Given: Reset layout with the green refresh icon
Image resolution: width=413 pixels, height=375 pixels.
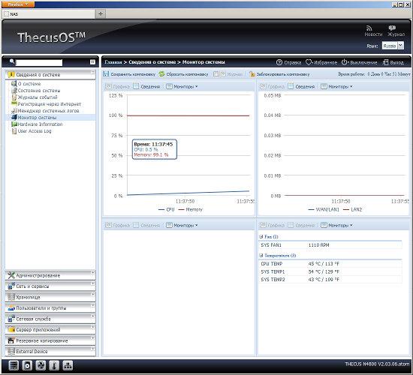Looking at the screenshot, I should point(161,74).
